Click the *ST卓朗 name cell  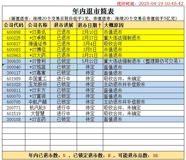pos(37,38)
